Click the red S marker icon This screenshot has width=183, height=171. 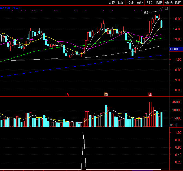tap(68, 94)
